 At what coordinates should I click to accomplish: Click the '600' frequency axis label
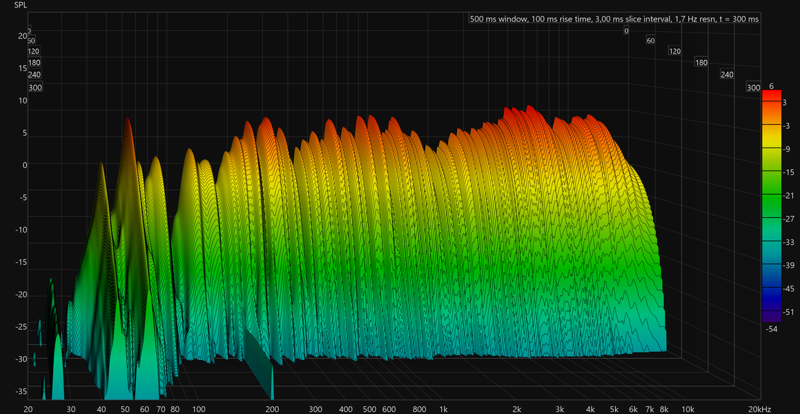(x=389, y=409)
